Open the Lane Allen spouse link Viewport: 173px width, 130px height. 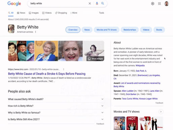click(x=154, y=91)
